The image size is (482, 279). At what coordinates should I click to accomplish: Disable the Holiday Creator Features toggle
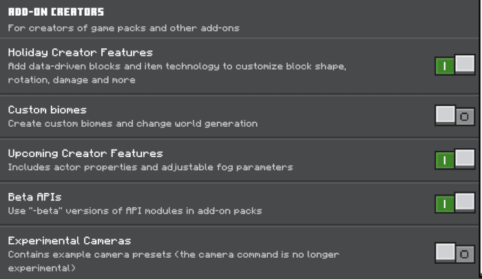tap(455, 65)
